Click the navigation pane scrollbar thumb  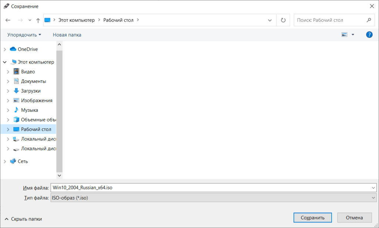pos(59,111)
